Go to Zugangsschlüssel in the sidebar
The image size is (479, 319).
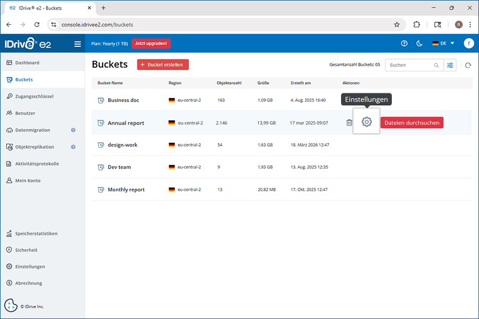click(x=34, y=96)
